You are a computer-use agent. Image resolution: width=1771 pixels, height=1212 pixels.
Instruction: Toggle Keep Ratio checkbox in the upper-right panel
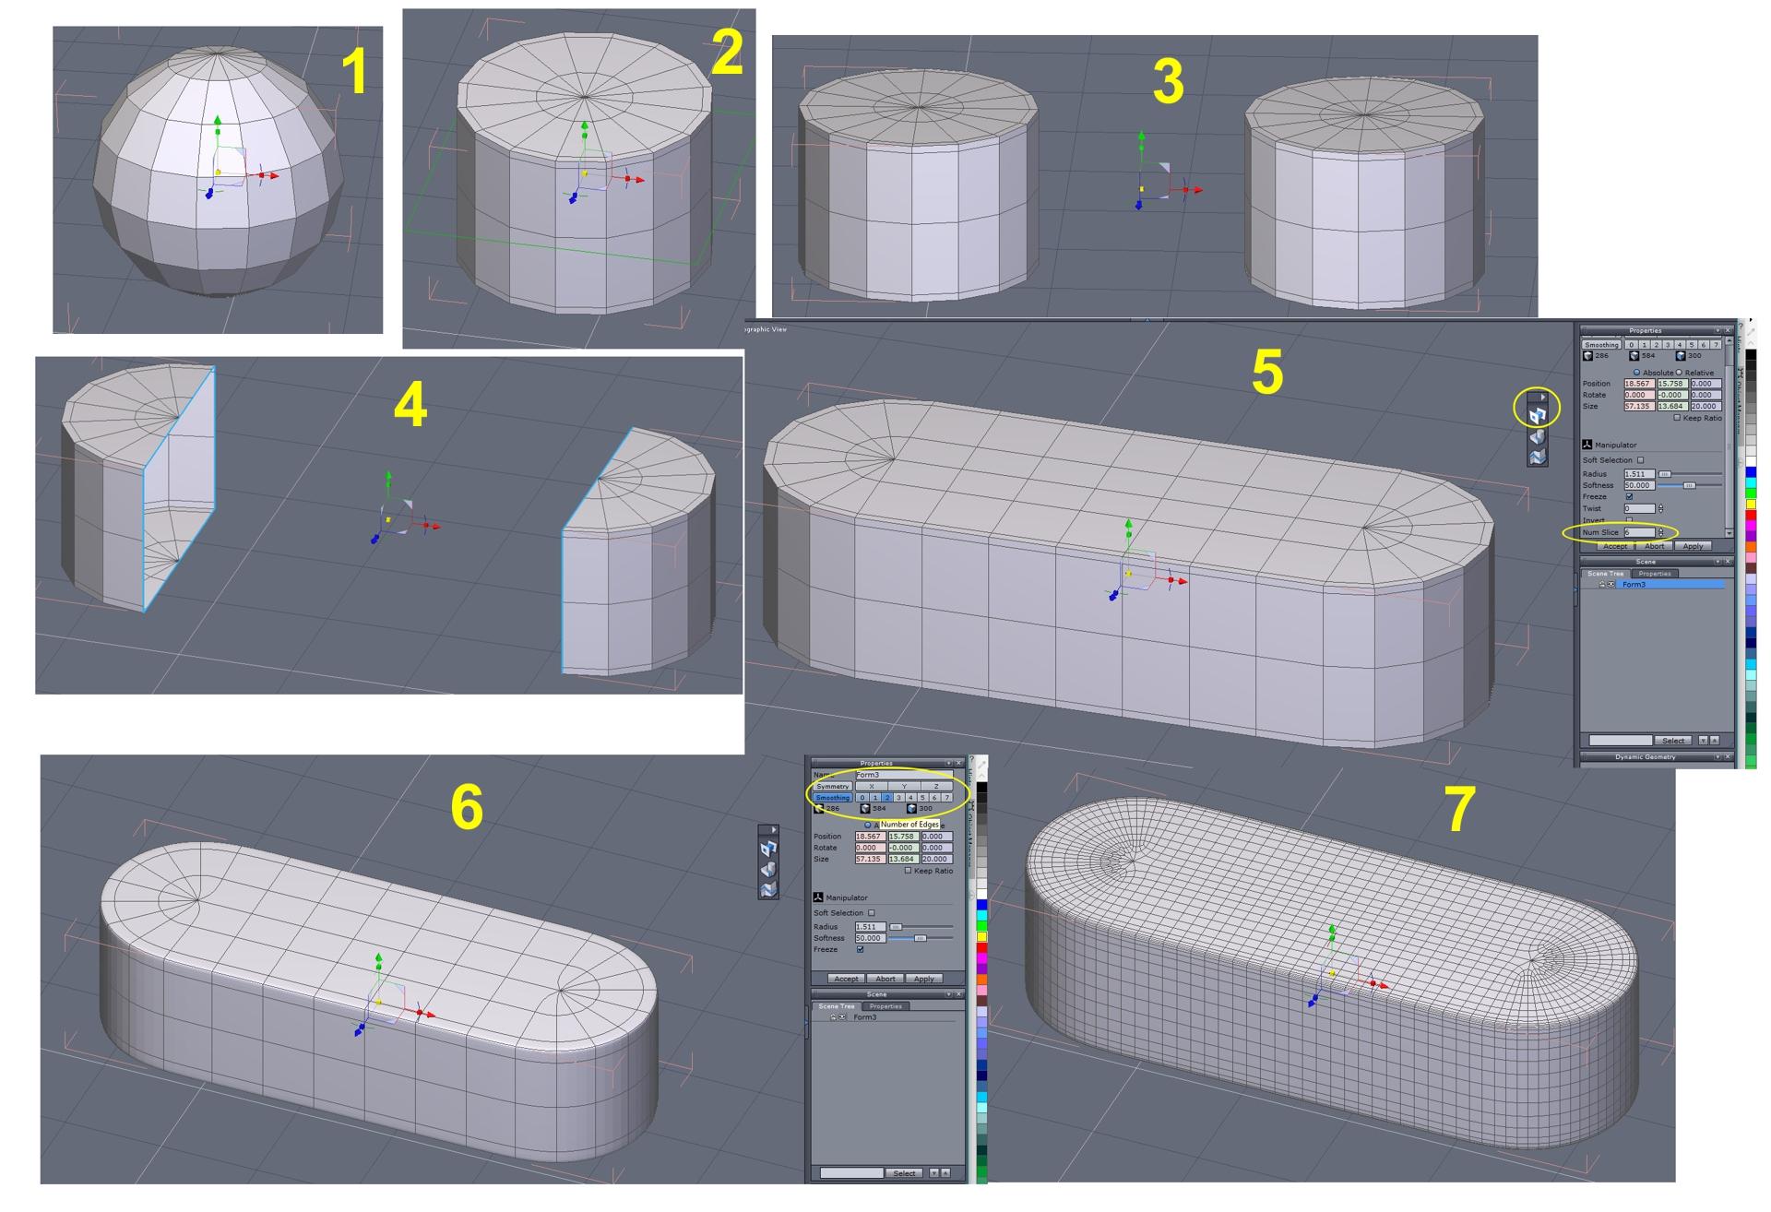[x=1677, y=418]
